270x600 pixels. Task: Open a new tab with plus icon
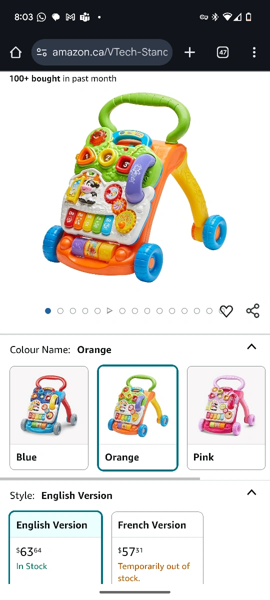click(x=189, y=52)
